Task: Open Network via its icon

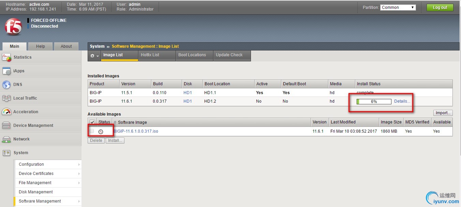Action: (x=6, y=139)
